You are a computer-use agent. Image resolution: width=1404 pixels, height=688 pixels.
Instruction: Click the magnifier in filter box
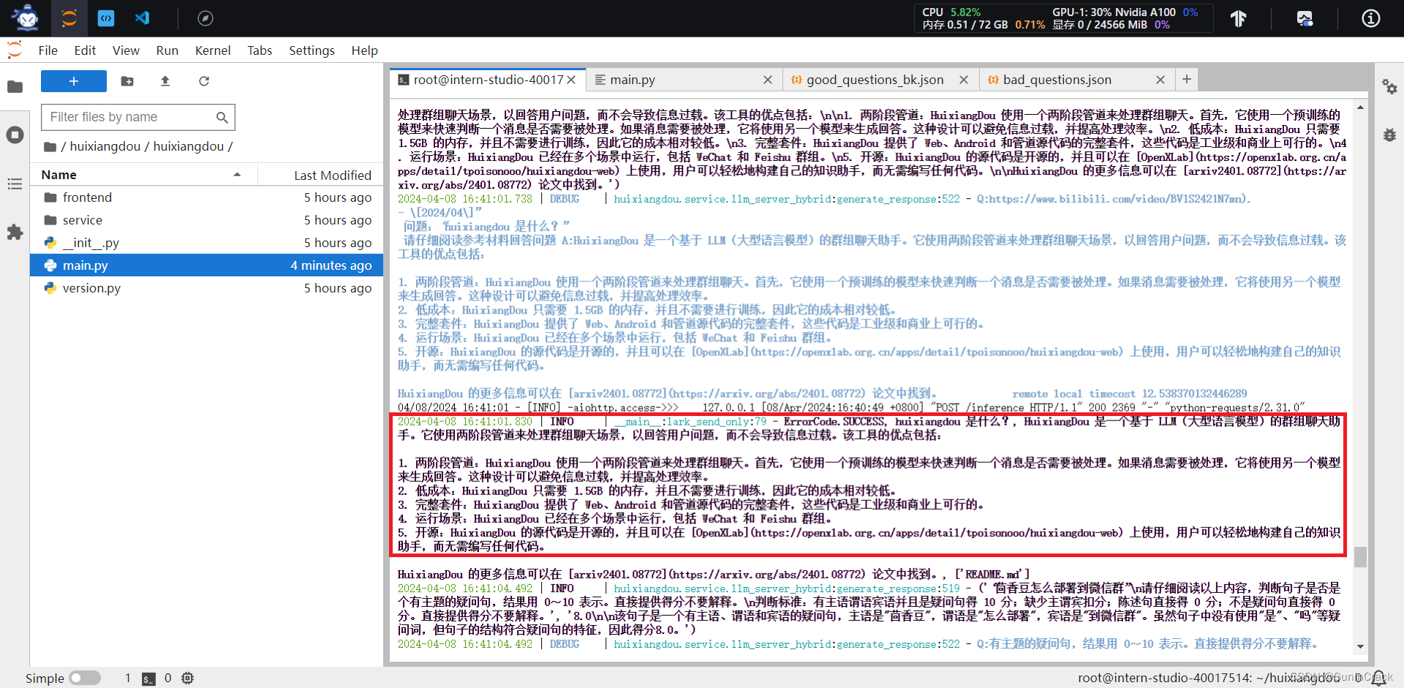click(222, 117)
